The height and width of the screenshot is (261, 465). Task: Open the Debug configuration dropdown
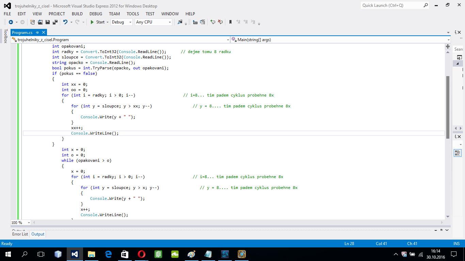[122, 22]
